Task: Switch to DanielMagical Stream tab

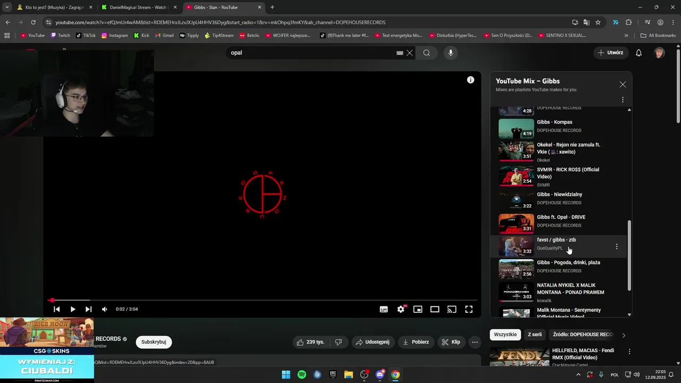Action: (138, 7)
